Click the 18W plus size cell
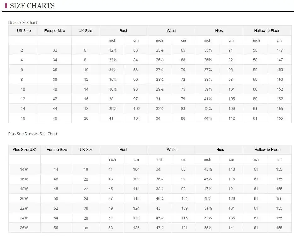Image resolution: width=294 pixels, height=236 pixels. coord(24,189)
